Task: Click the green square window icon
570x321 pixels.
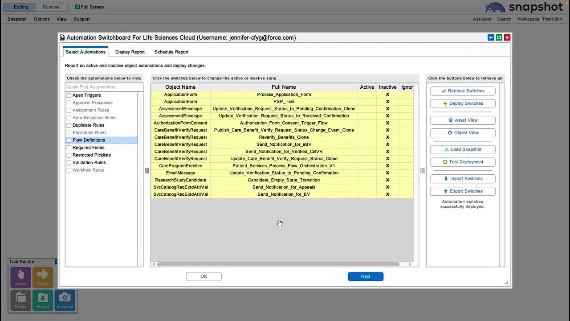Action: click(x=499, y=37)
